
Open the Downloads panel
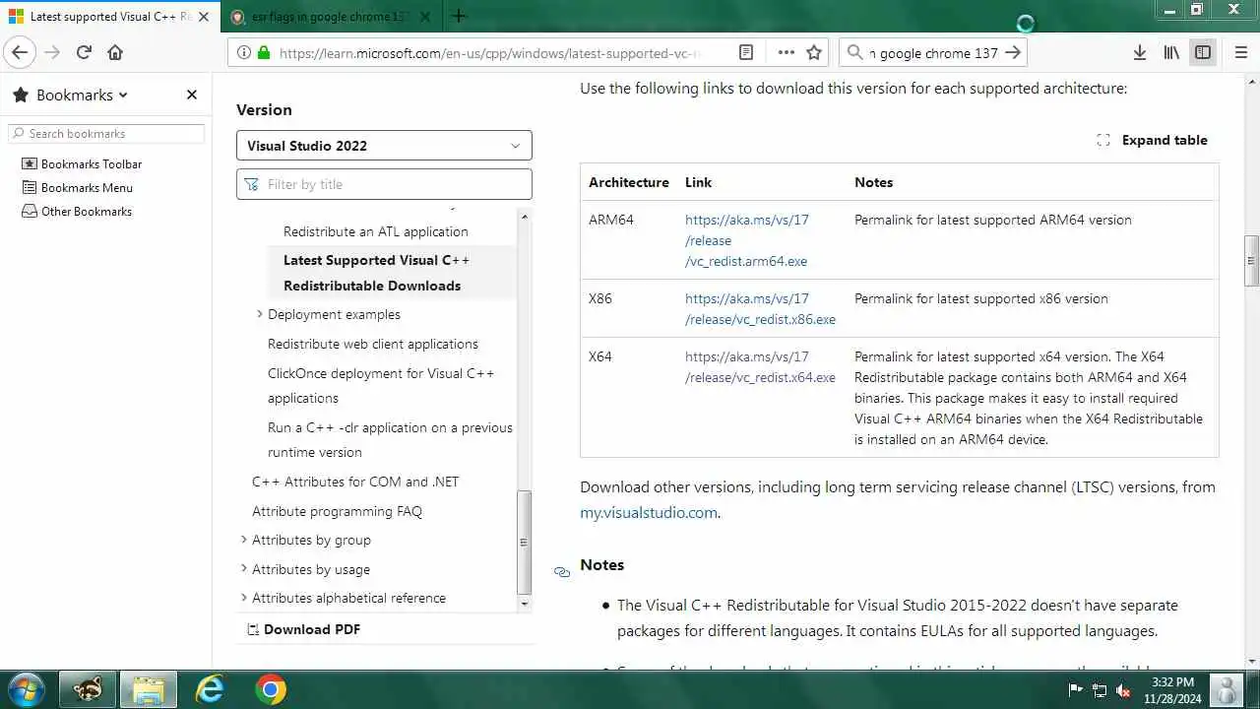(1139, 53)
